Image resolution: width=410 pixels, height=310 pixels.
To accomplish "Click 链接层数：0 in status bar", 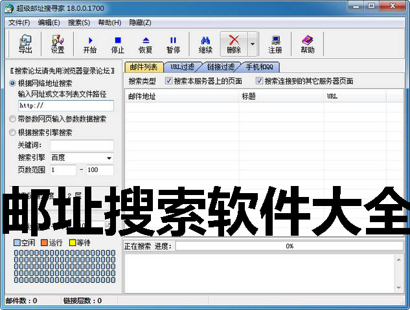I will (82, 301).
